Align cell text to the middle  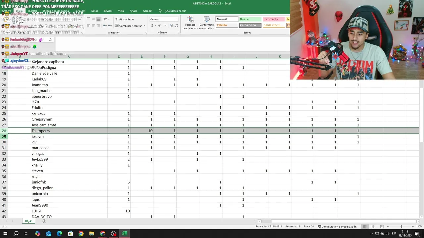pos(93,19)
